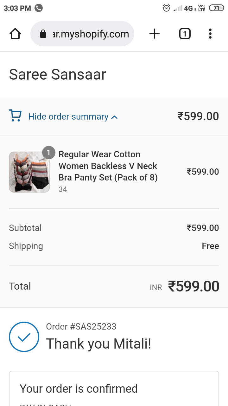Click the Hide order summary link

[68, 117]
